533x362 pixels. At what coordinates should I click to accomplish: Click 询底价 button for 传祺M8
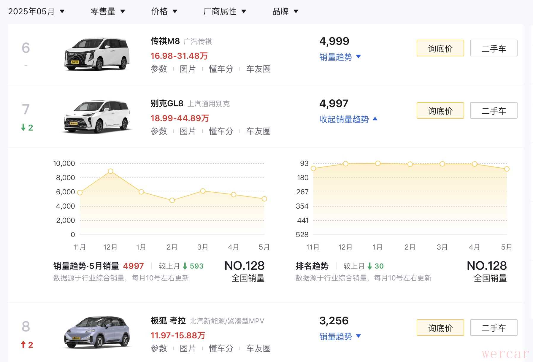[x=440, y=48]
